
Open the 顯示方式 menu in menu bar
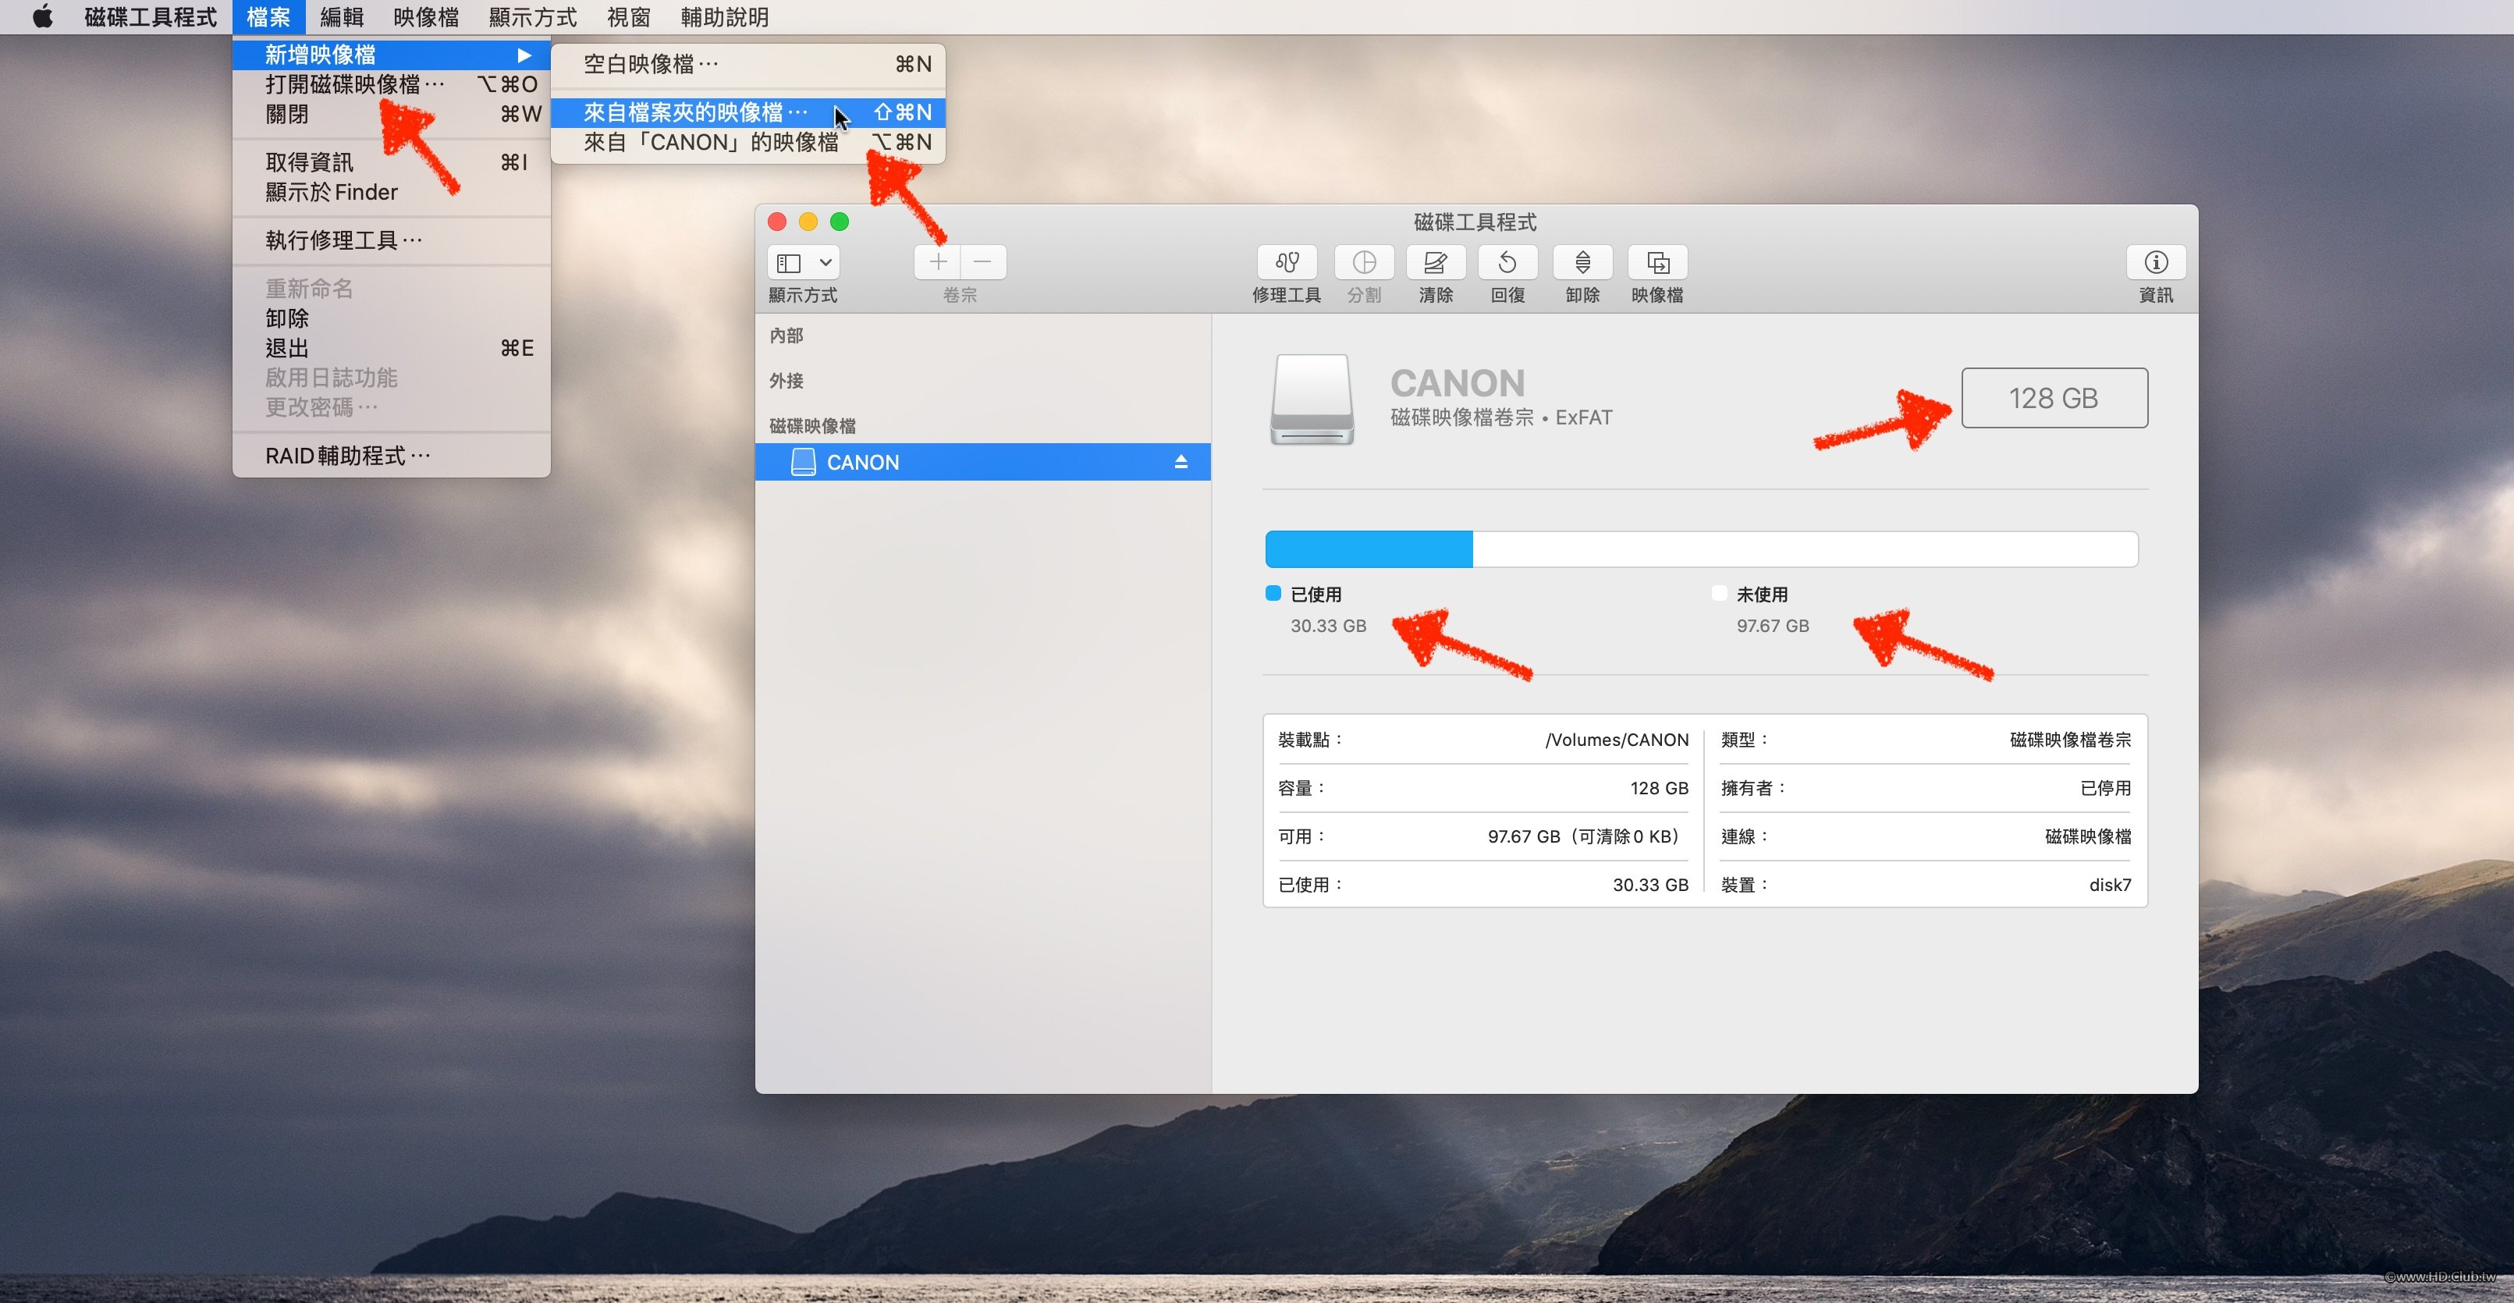click(532, 16)
